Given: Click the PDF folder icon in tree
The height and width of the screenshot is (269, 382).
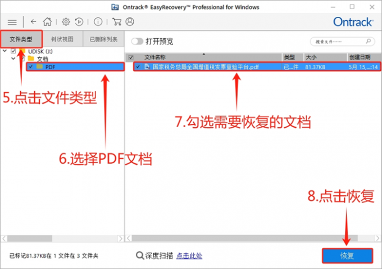Looking at the screenshot, I should [x=39, y=66].
